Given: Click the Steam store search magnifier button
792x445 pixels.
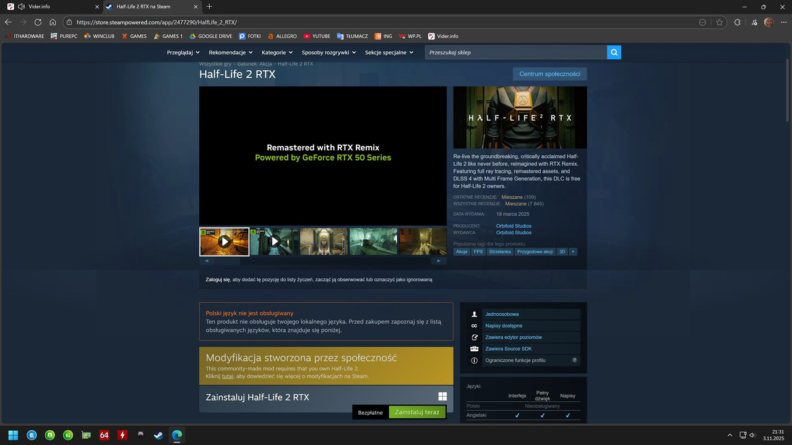Looking at the screenshot, I should (x=614, y=53).
